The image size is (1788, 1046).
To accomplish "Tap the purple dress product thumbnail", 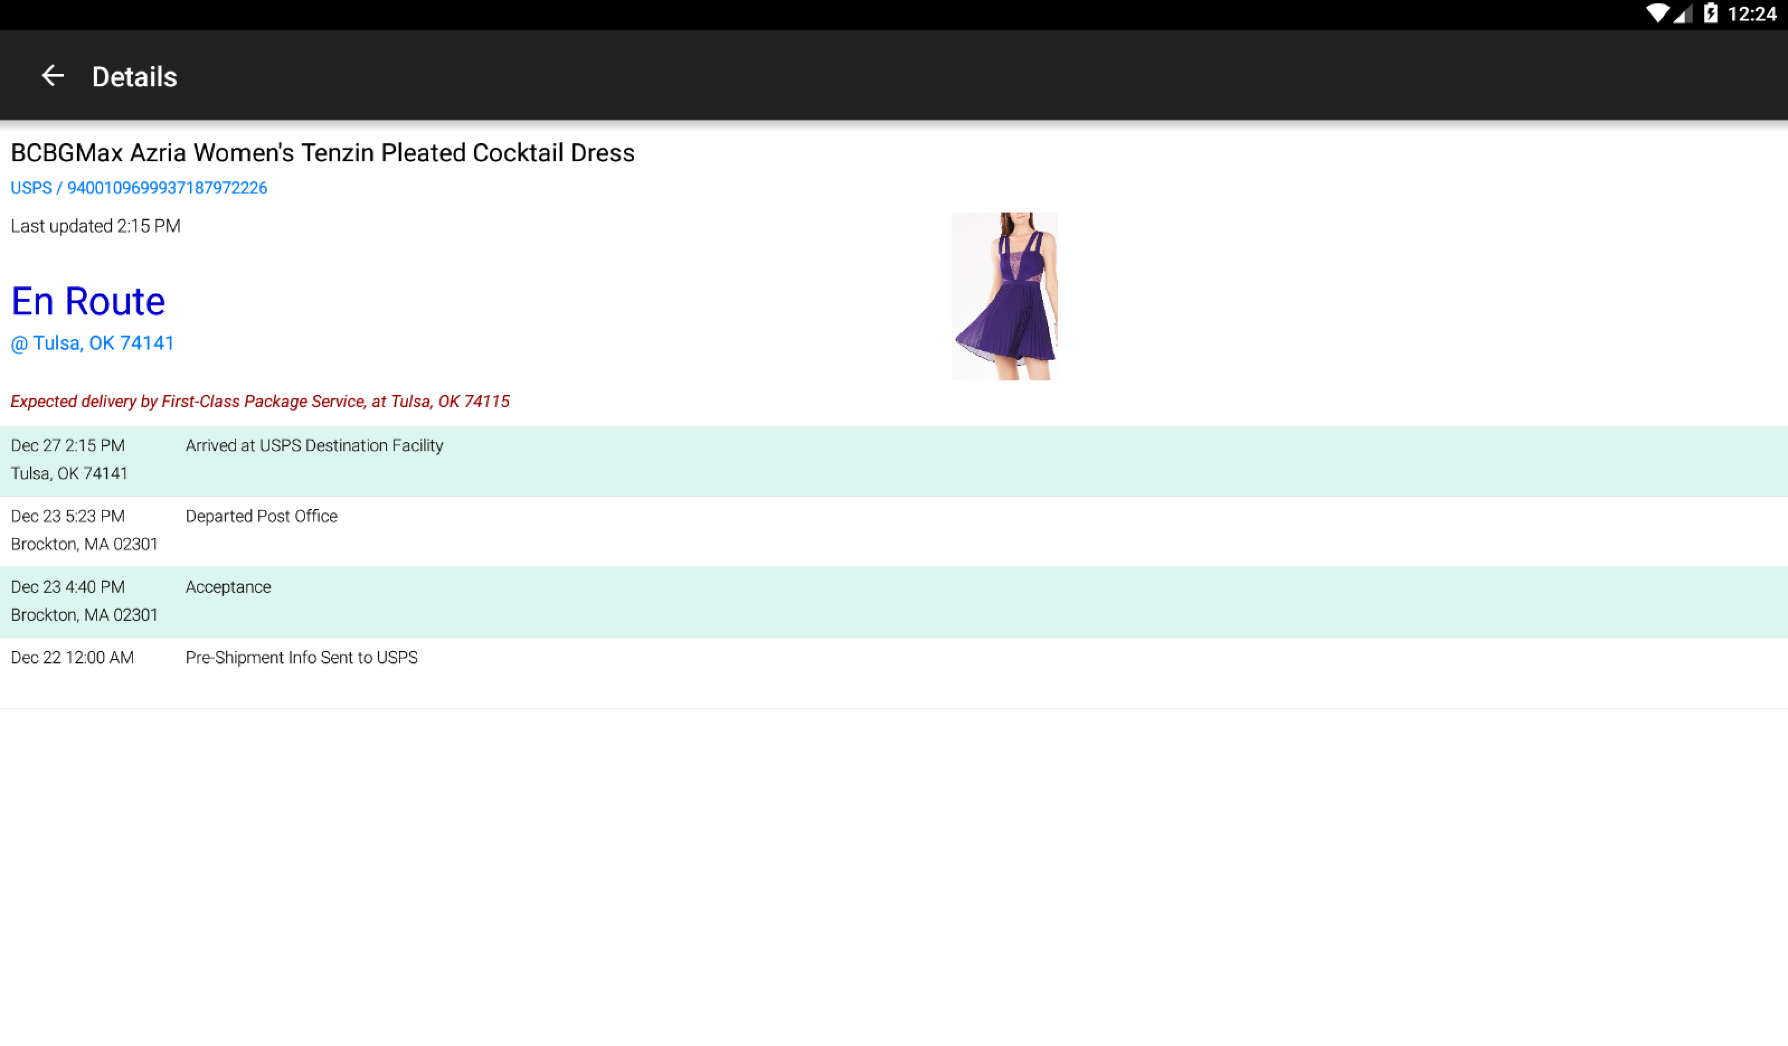I will coord(1004,296).
